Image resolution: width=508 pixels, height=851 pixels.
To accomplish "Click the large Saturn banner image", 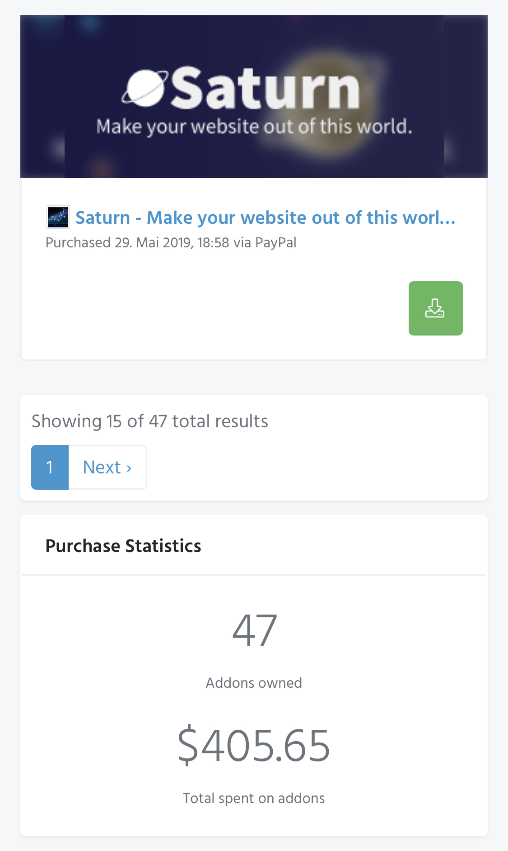I will pos(254,96).
